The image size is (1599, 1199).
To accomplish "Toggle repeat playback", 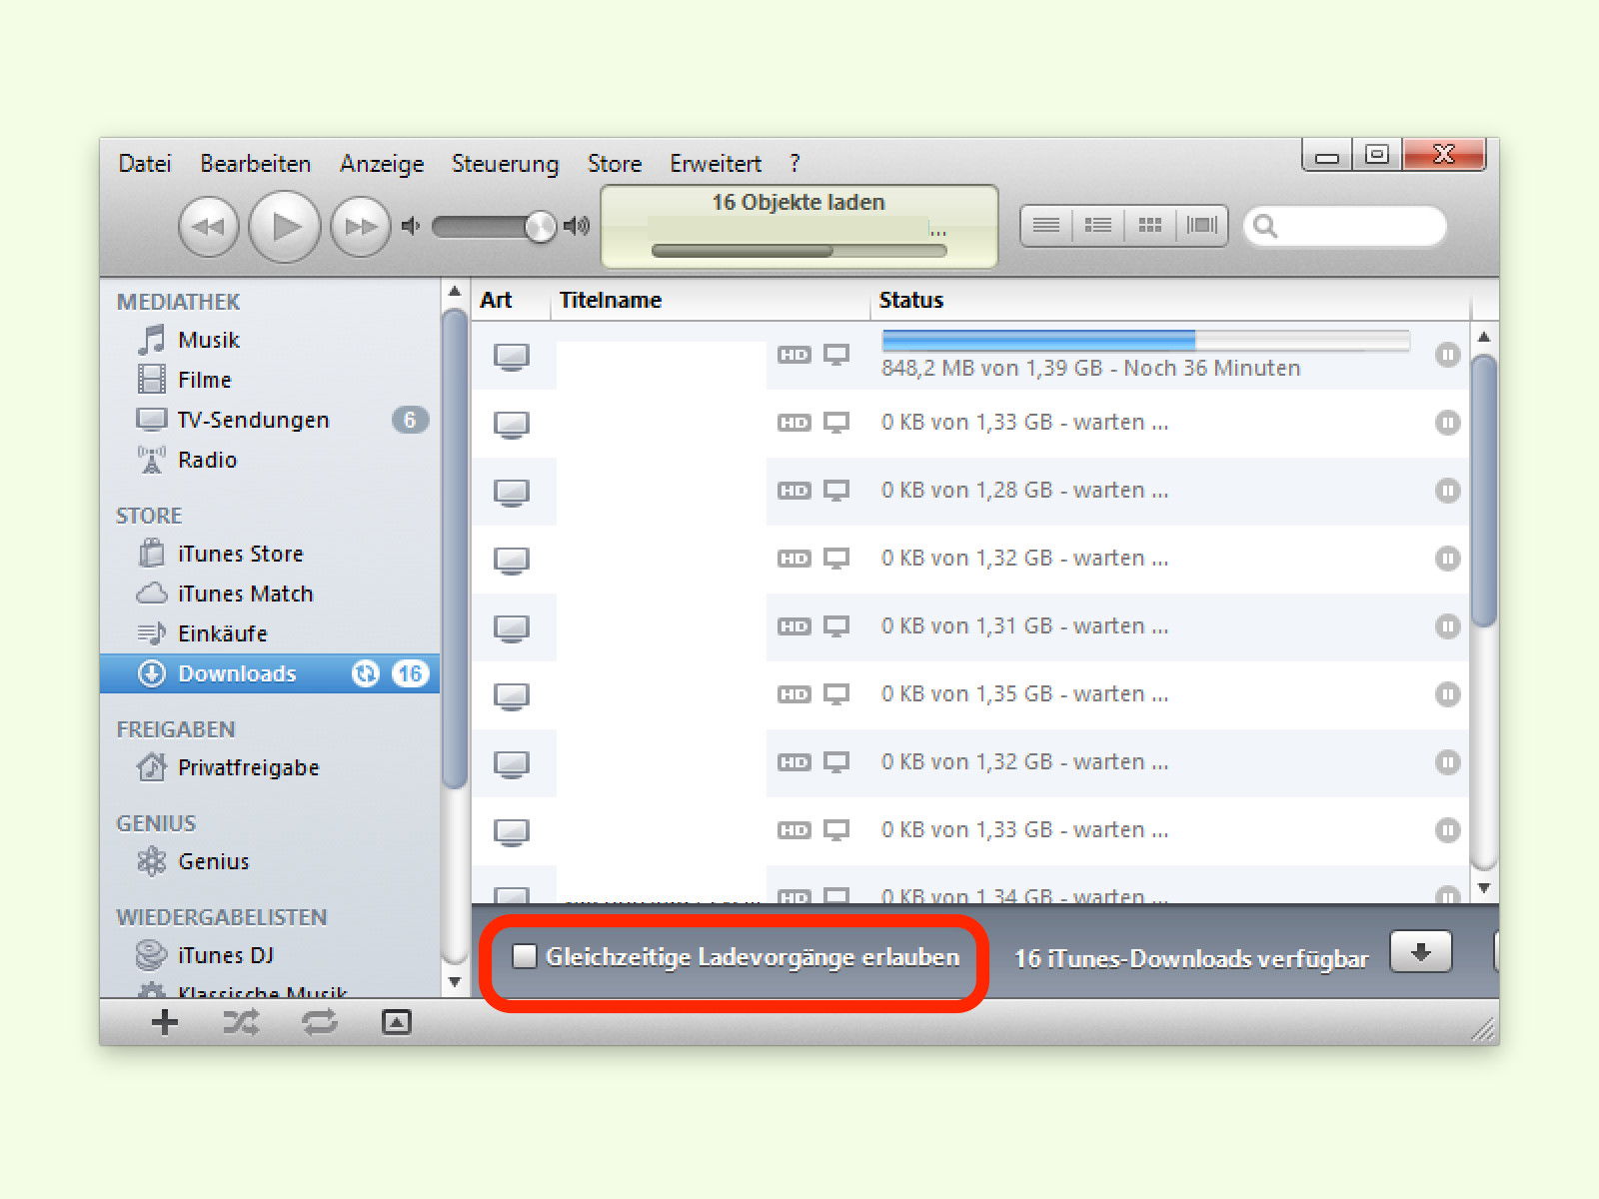I will [x=320, y=1022].
